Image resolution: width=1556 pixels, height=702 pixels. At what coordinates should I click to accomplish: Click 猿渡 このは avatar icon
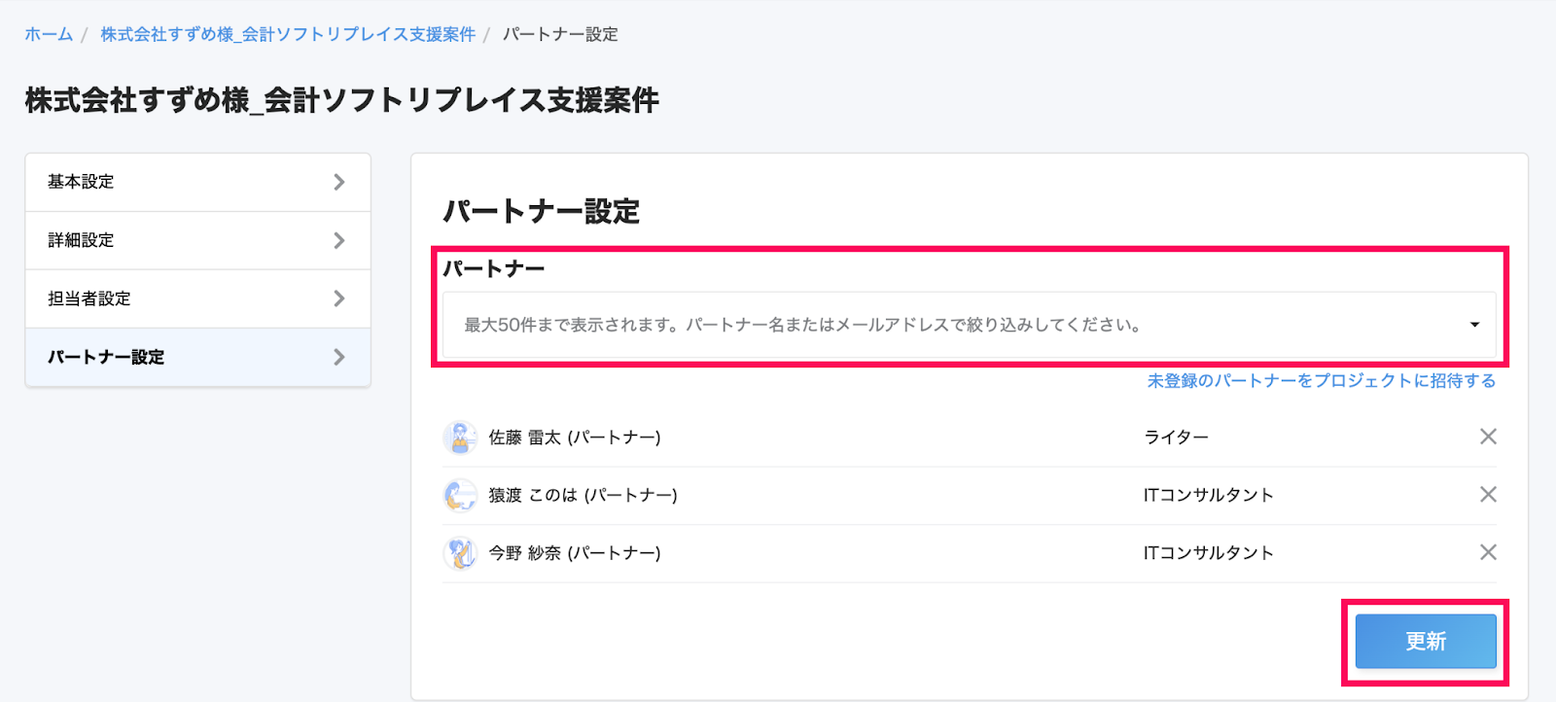pyautogui.click(x=459, y=495)
